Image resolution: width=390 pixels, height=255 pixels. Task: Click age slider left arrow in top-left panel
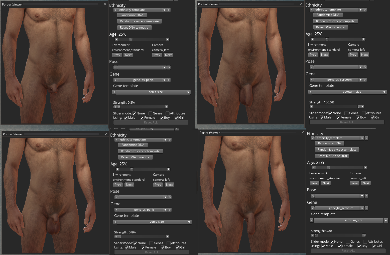116,39
